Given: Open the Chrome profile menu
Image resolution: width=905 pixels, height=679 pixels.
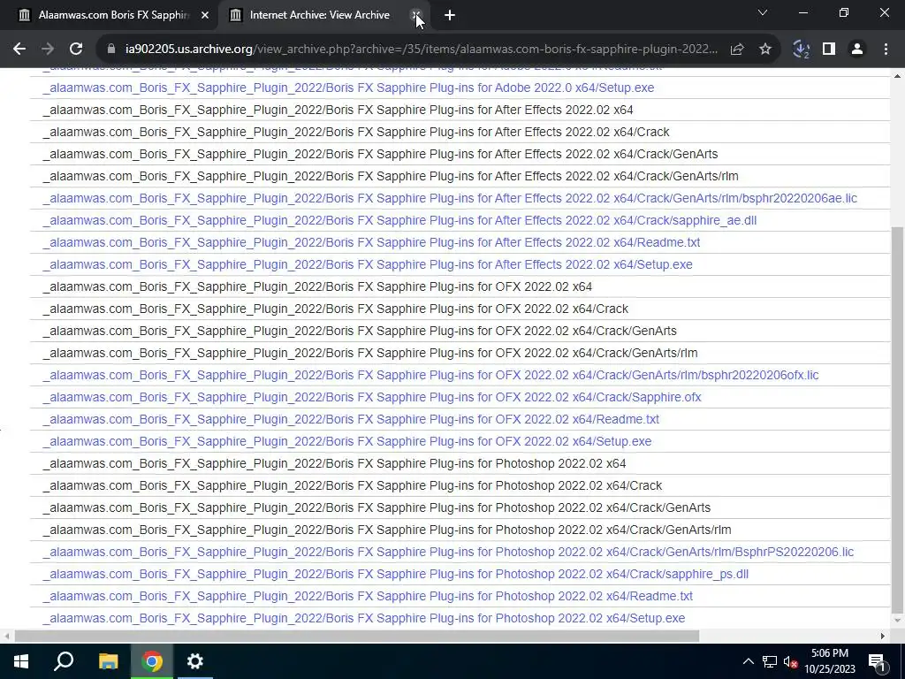Looking at the screenshot, I should point(857,50).
